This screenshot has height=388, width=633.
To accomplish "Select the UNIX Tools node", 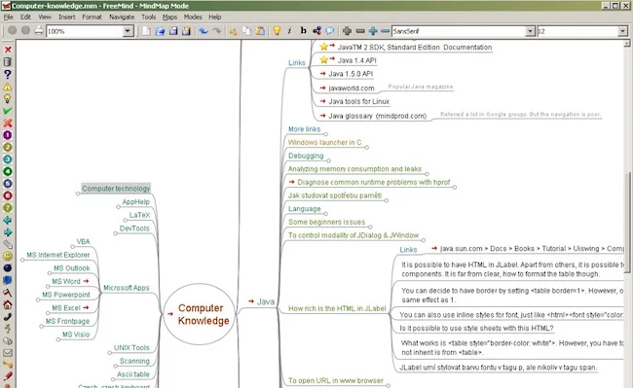I will (131, 348).
